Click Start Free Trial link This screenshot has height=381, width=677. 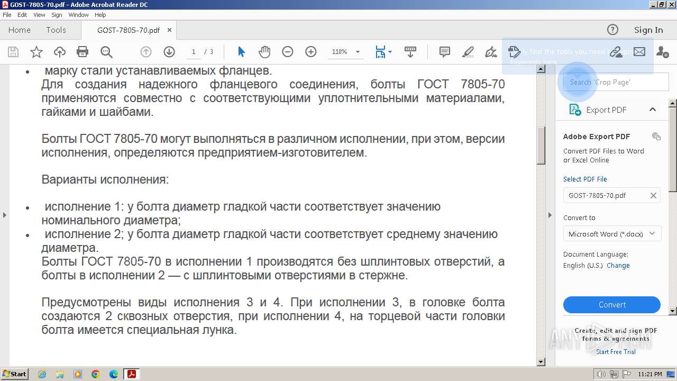coord(616,352)
